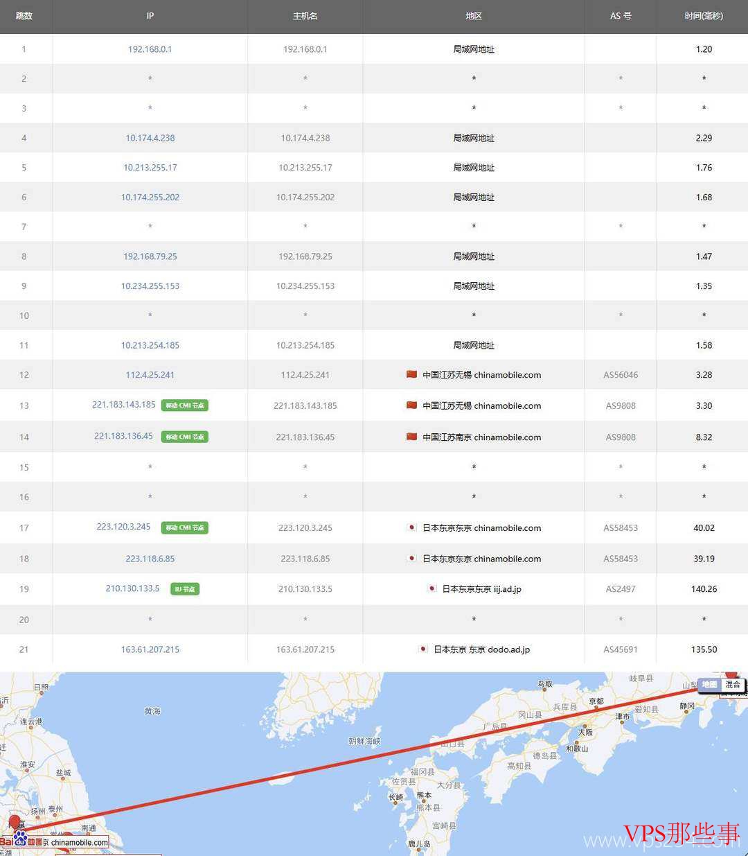Click the 40.02 time value

[x=704, y=528]
